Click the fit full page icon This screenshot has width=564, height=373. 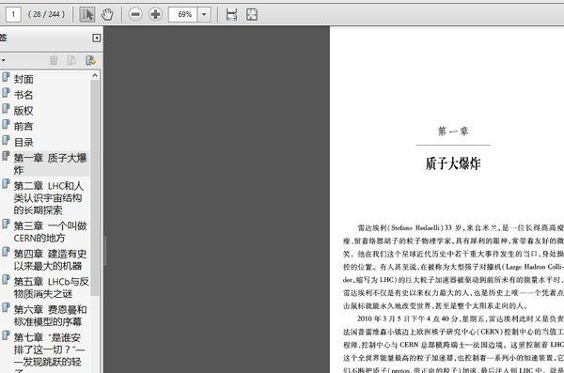coord(251,14)
